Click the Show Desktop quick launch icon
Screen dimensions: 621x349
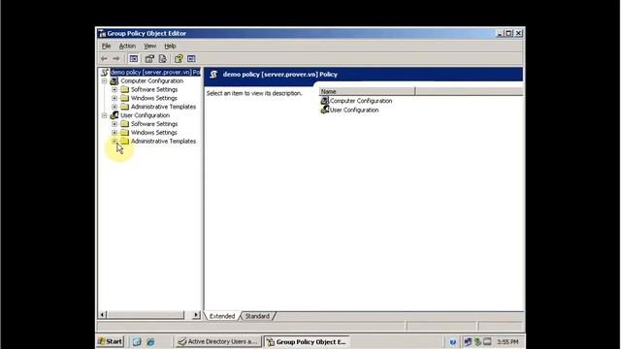(x=137, y=341)
